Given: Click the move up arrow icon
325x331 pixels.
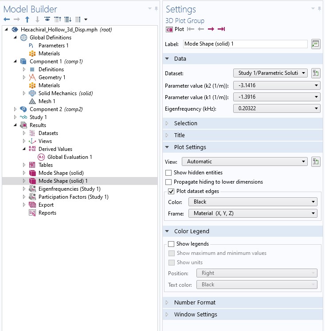Looking at the screenshot, I should (x=27, y=19).
